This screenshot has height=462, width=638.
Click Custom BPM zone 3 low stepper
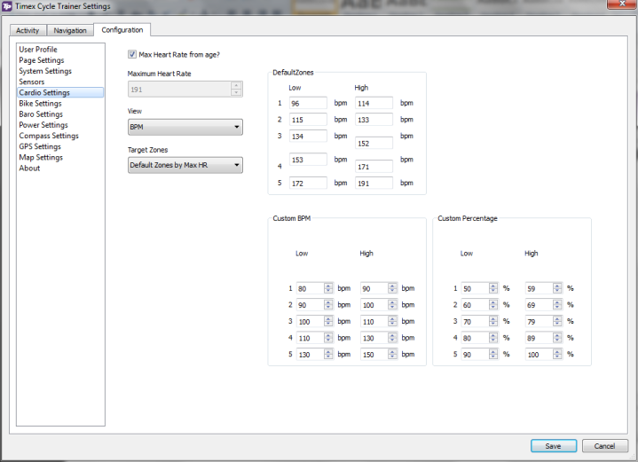[328, 321]
